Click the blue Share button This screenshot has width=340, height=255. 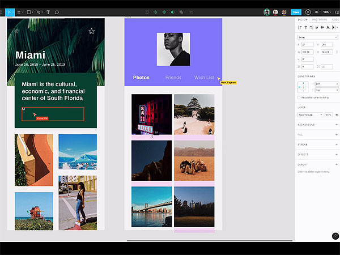[296, 12]
